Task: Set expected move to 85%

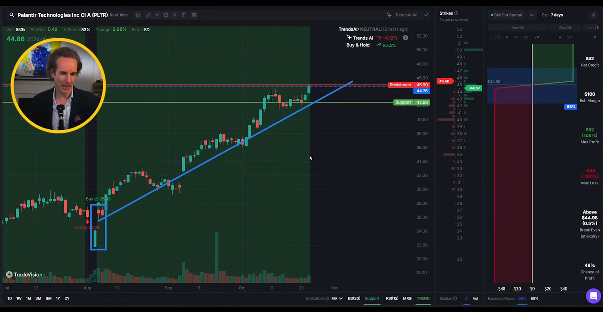Action: [x=534, y=298]
